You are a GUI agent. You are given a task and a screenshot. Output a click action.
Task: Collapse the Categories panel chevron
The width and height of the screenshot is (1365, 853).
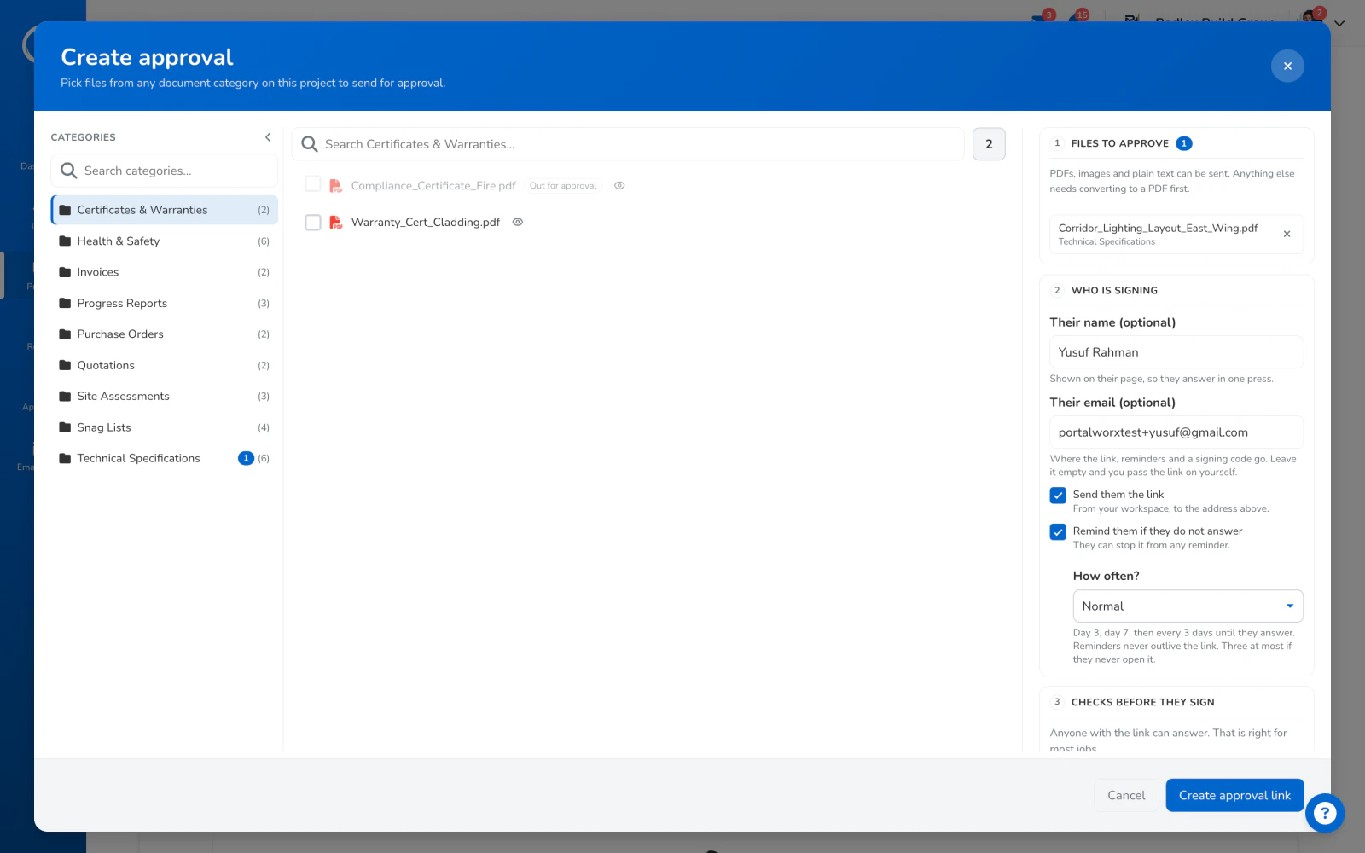click(268, 137)
